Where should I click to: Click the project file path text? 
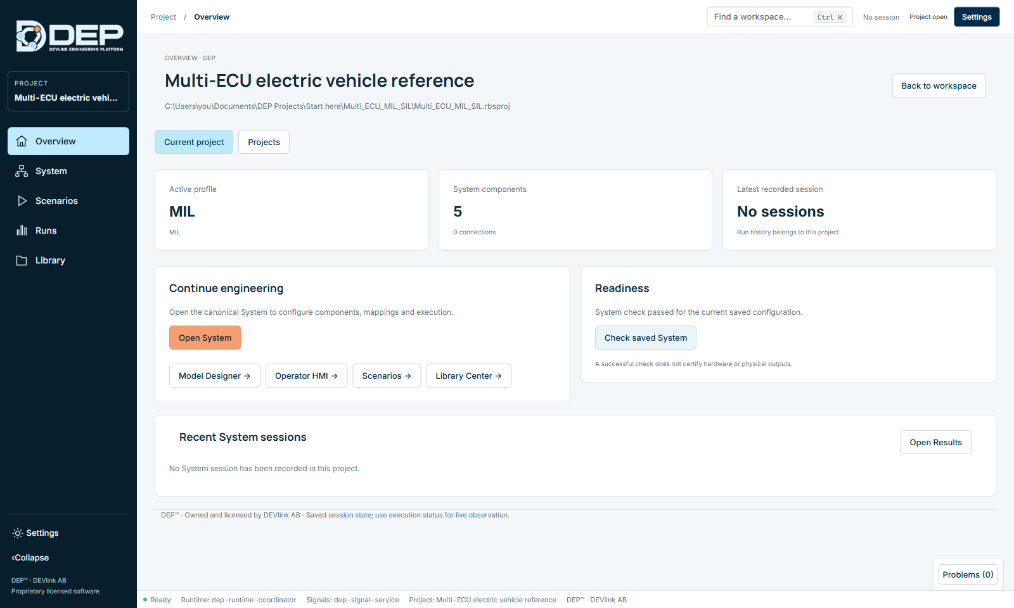[337, 106]
